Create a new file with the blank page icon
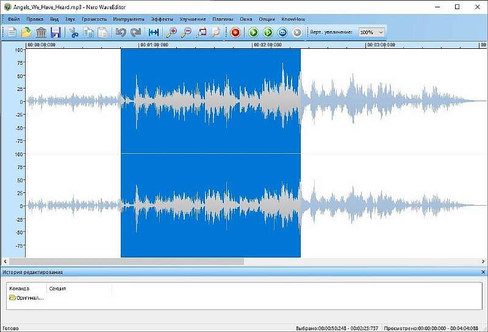 [12, 32]
